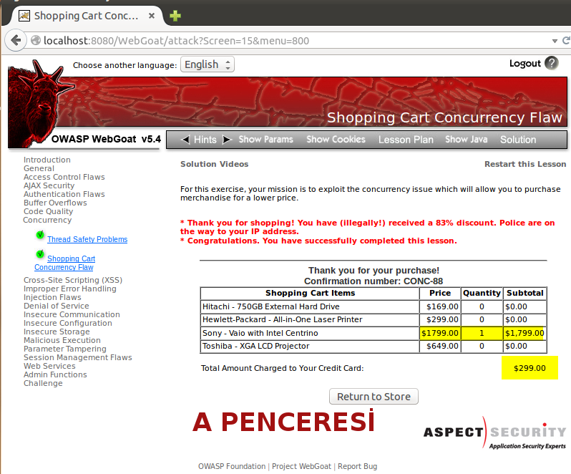Open Hints in the lesson toolbar

pyautogui.click(x=205, y=140)
